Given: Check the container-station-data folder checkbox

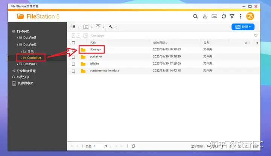Looking at the screenshot, I should pyautogui.click(x=73, y=71).
